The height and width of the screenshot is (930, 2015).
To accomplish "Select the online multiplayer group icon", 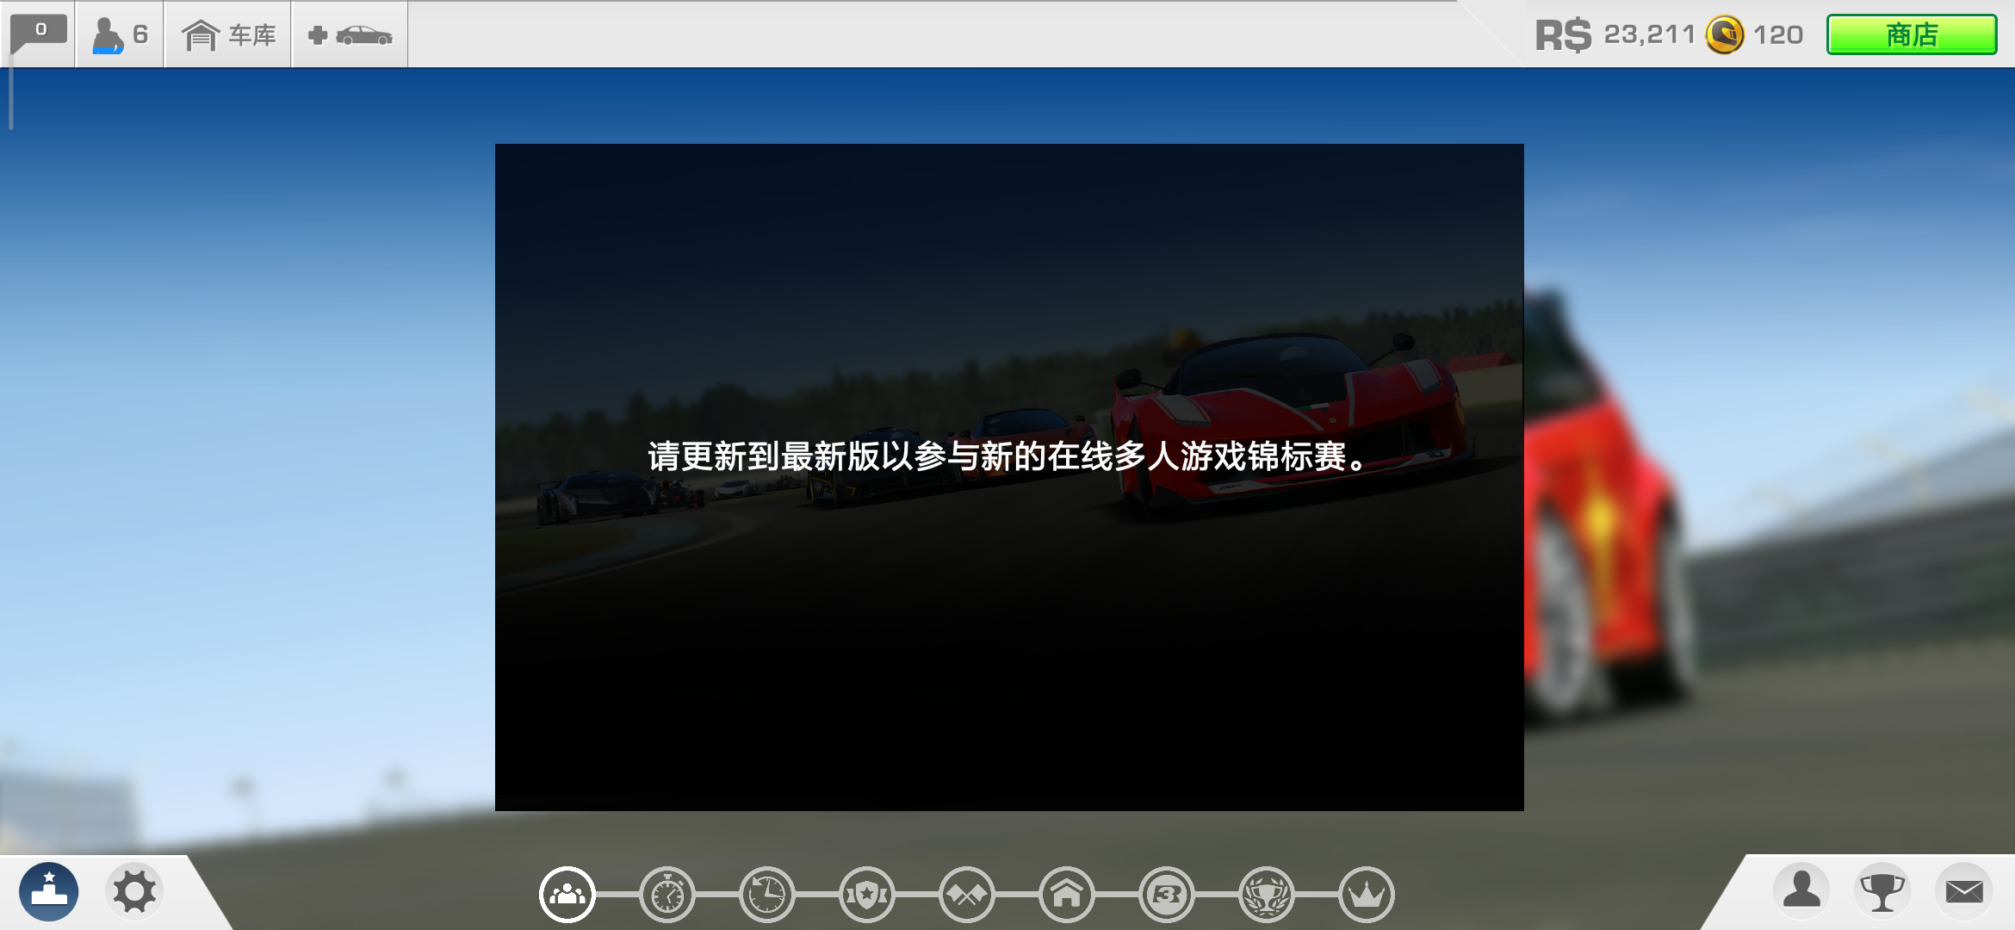I will [x=567, y=895].
